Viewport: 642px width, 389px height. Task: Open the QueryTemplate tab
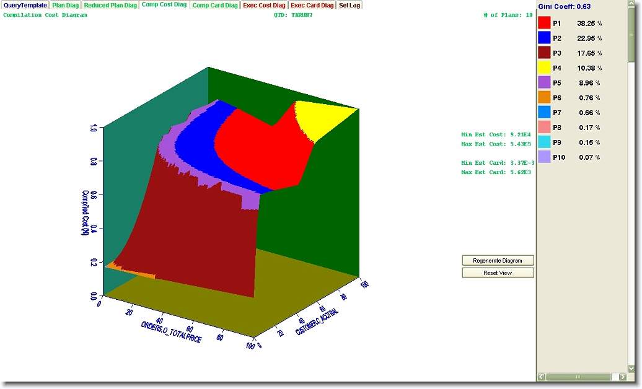[25, 5]
